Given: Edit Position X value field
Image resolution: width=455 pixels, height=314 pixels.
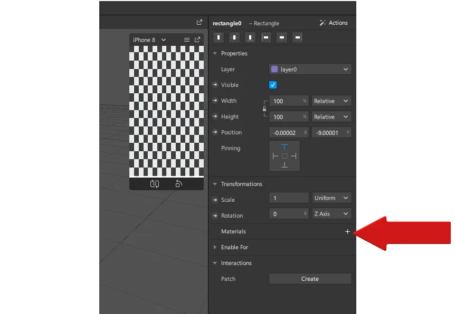Looking at the screenshot, I should (289, 133).
